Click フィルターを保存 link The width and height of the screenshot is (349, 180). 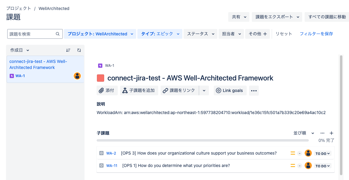click(x=316, y=34)
